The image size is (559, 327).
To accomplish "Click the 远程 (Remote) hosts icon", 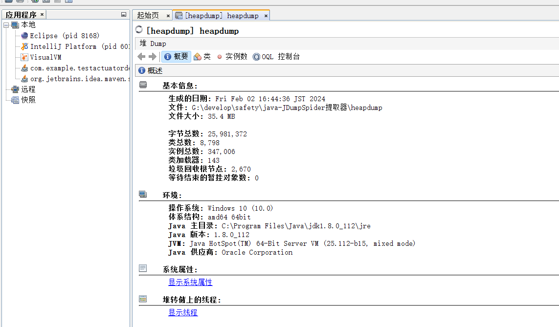I will tap(15, 89).
